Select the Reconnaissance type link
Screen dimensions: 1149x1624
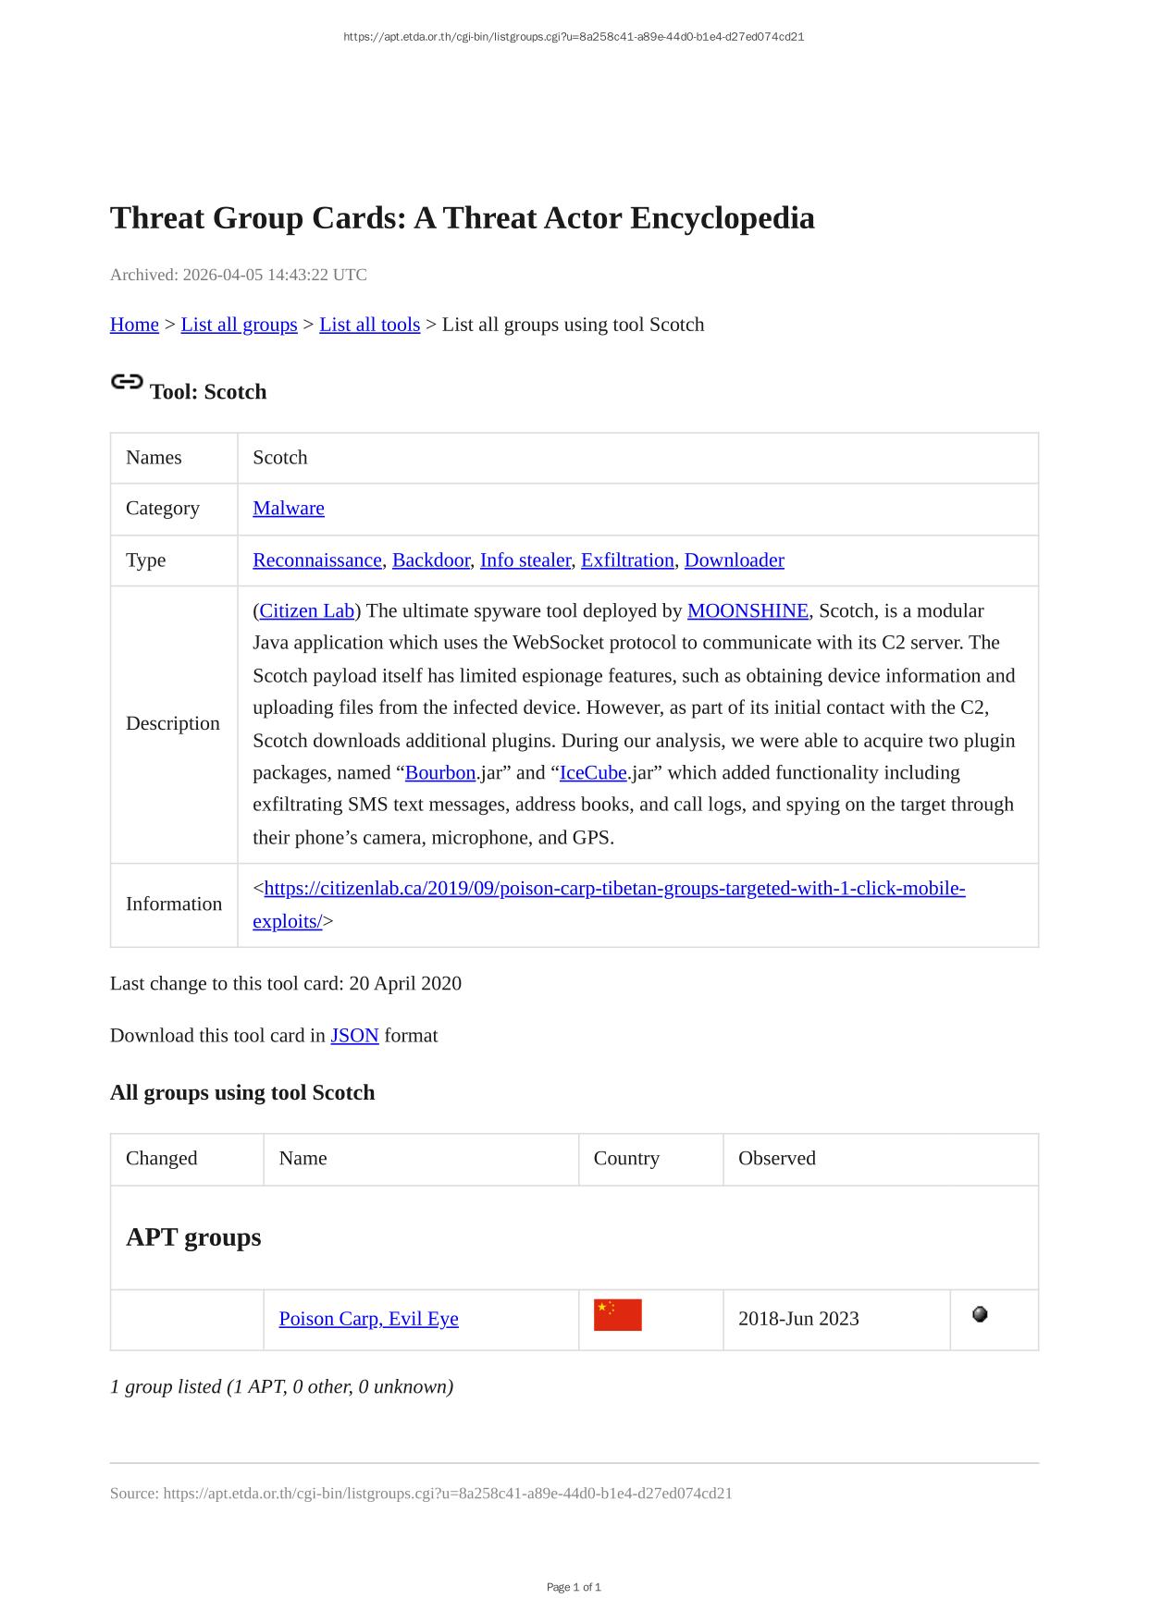point(317,560)
